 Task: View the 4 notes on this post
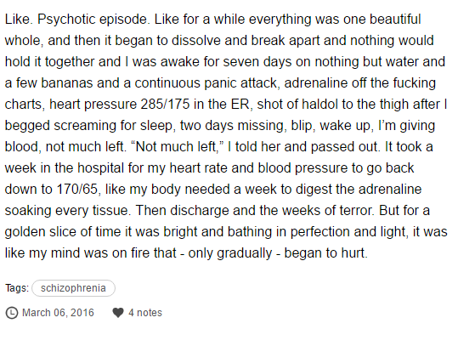[145, 313]
